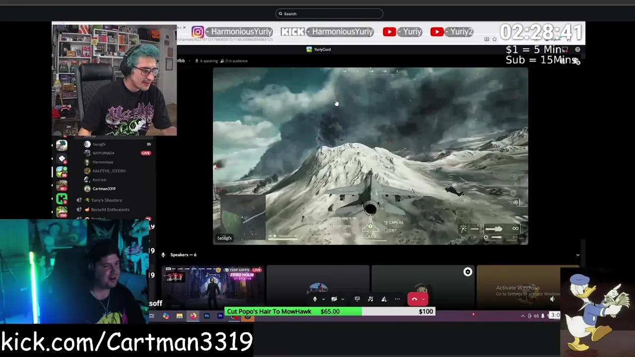The height and width of the screenshot is (357, 635).
Task: Start an activity from call controls
Action: point(384,299)
